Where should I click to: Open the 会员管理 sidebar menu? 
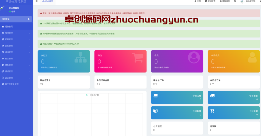tap(17, 46)
